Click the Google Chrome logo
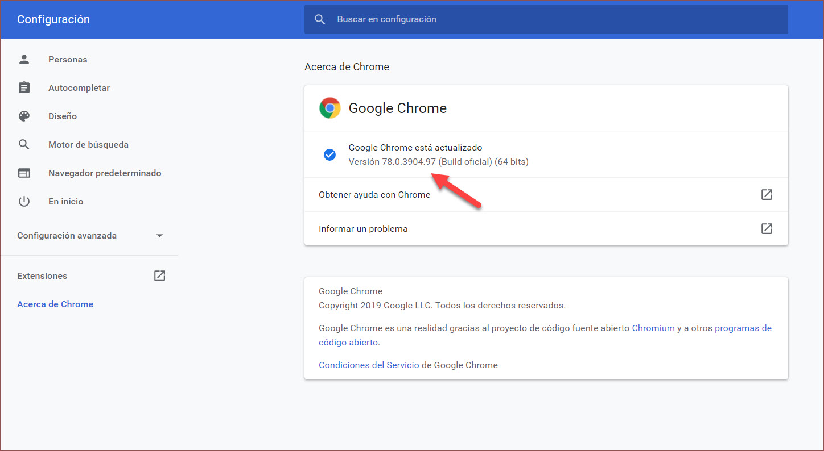The image size is (824, 451). point(329,108)
